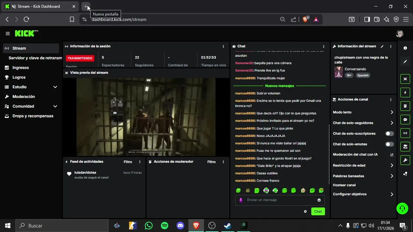Open Feed de actividades options menu
This screenshot has height=232, width=413.
pyautogui.click(x=140, y=162)
